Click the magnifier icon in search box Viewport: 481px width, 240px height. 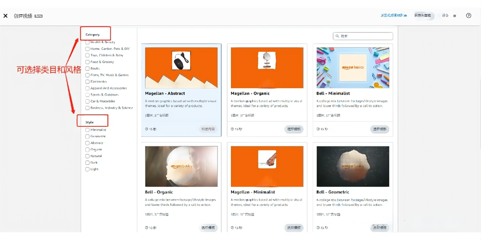[x=338, y=36]
